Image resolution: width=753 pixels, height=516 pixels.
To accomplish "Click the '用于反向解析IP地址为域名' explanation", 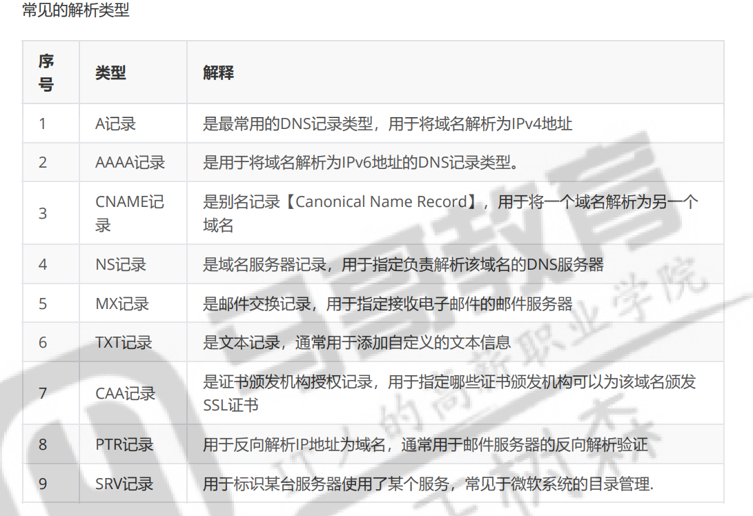I will tap(425, 444).
